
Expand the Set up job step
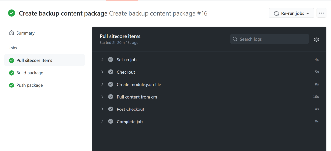click(102, 60)
